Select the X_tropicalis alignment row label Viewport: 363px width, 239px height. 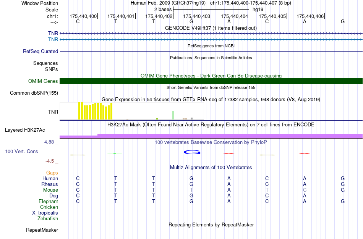point(45,213)
